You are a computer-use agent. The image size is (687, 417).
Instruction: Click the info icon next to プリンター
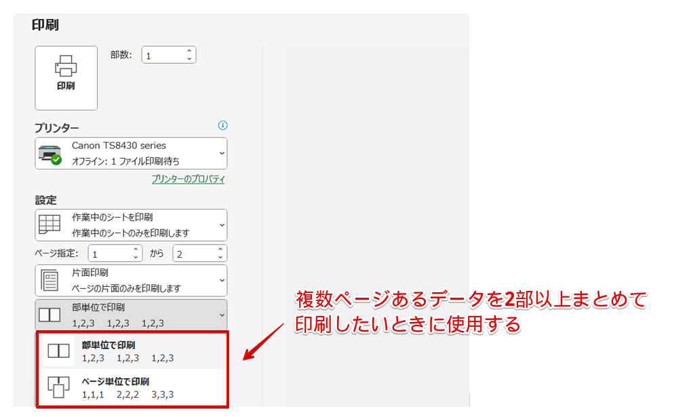coord(222,125)
